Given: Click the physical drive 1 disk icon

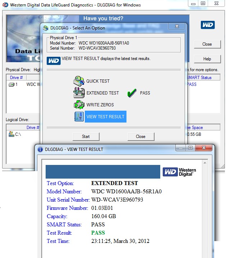Looking at the screenshot, I should (11, 84).
